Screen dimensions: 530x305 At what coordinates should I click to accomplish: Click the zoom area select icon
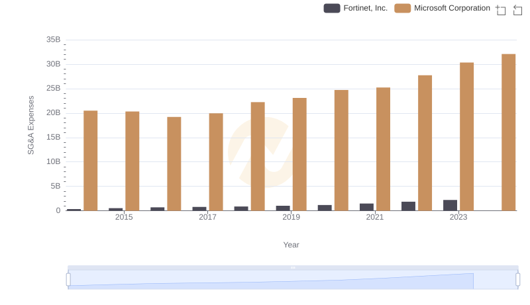click(501, 10)
